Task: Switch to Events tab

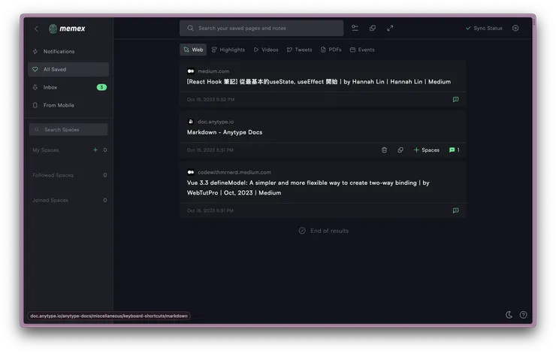Action: tap(362, 50)
